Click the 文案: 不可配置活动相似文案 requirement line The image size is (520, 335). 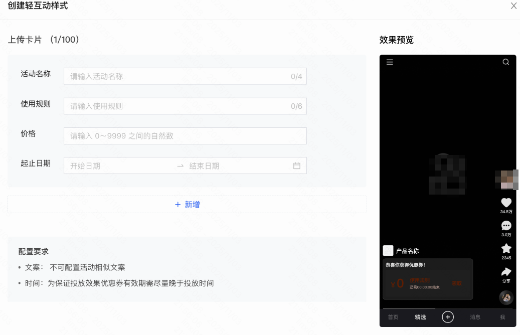pos(75,267)
